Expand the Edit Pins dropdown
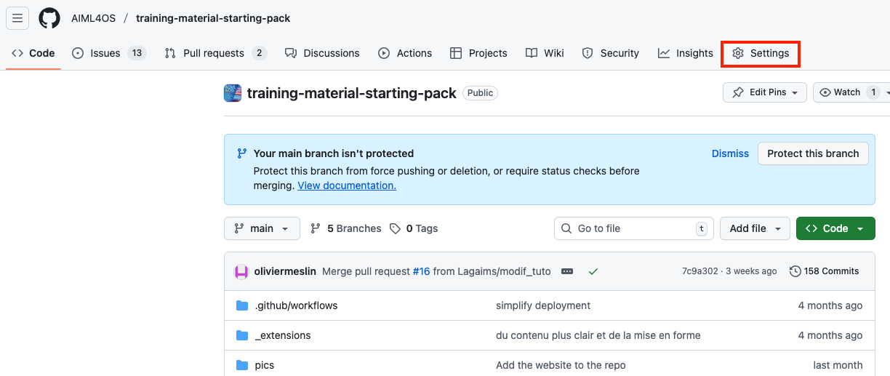Viewport: 890px width, 376px height. coord(765,92)
